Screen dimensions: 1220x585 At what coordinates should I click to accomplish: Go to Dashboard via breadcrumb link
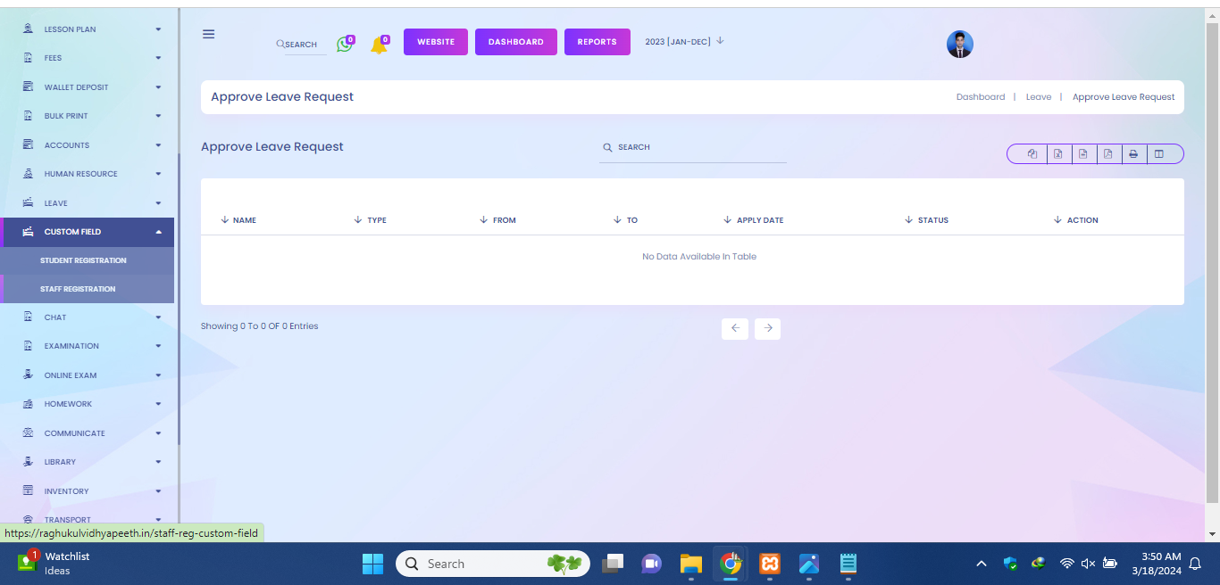980,97
